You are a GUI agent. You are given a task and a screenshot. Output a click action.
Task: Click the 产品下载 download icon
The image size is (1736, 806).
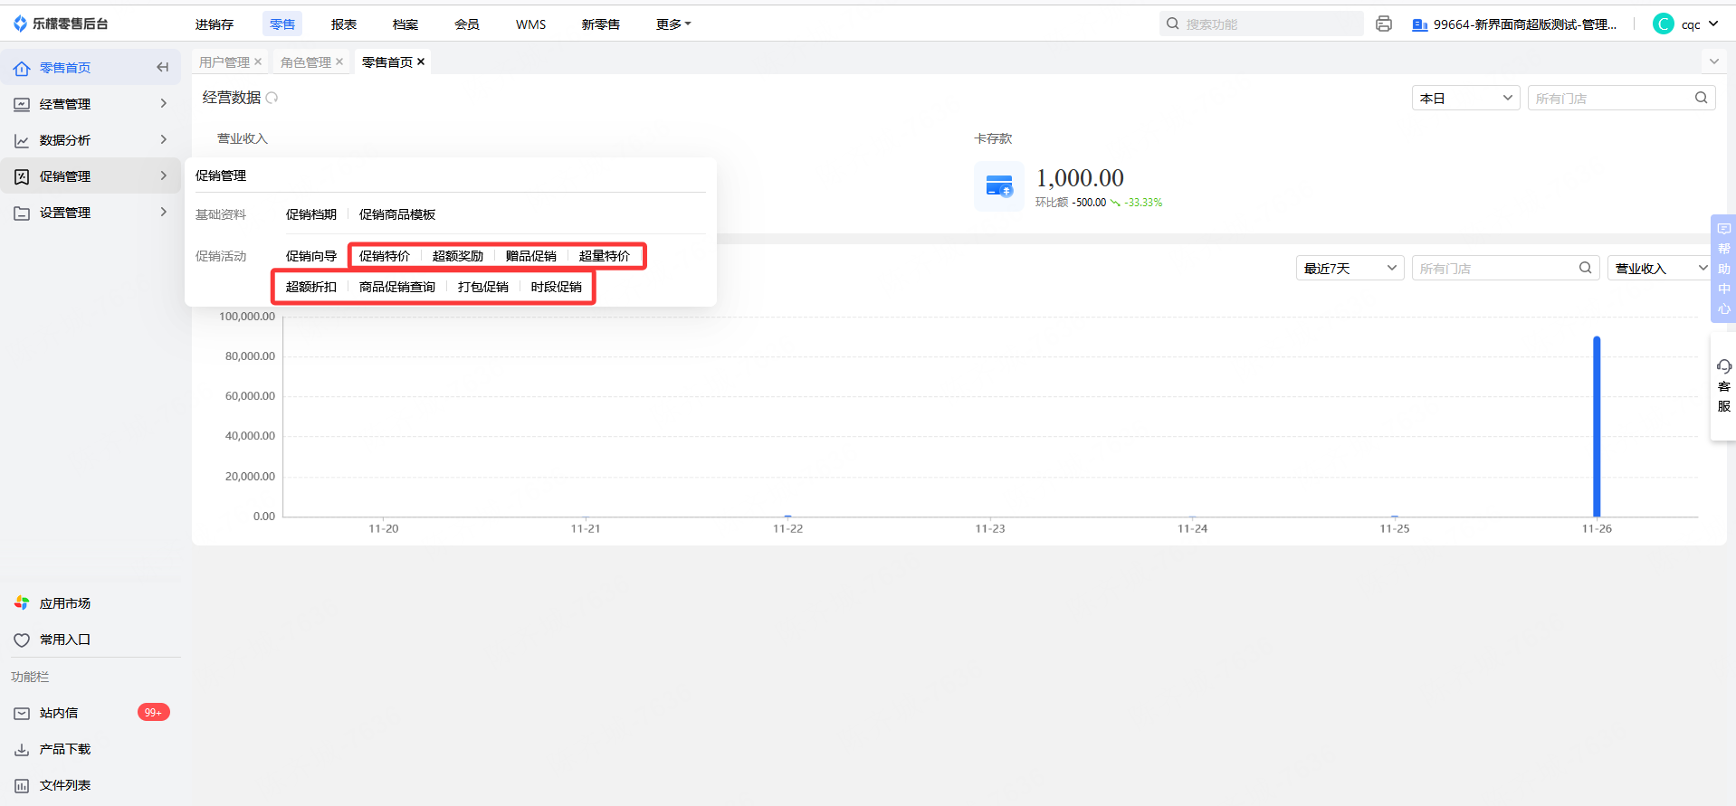point(22,749)
